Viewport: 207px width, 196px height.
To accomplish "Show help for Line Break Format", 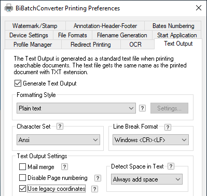I will 168,128.
